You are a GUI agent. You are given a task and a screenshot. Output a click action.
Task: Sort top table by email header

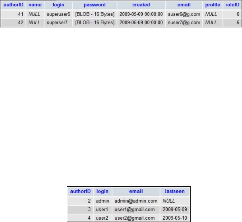click(184, 5)
